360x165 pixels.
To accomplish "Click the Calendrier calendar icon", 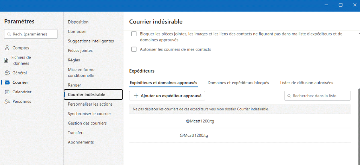I will 7,92.
